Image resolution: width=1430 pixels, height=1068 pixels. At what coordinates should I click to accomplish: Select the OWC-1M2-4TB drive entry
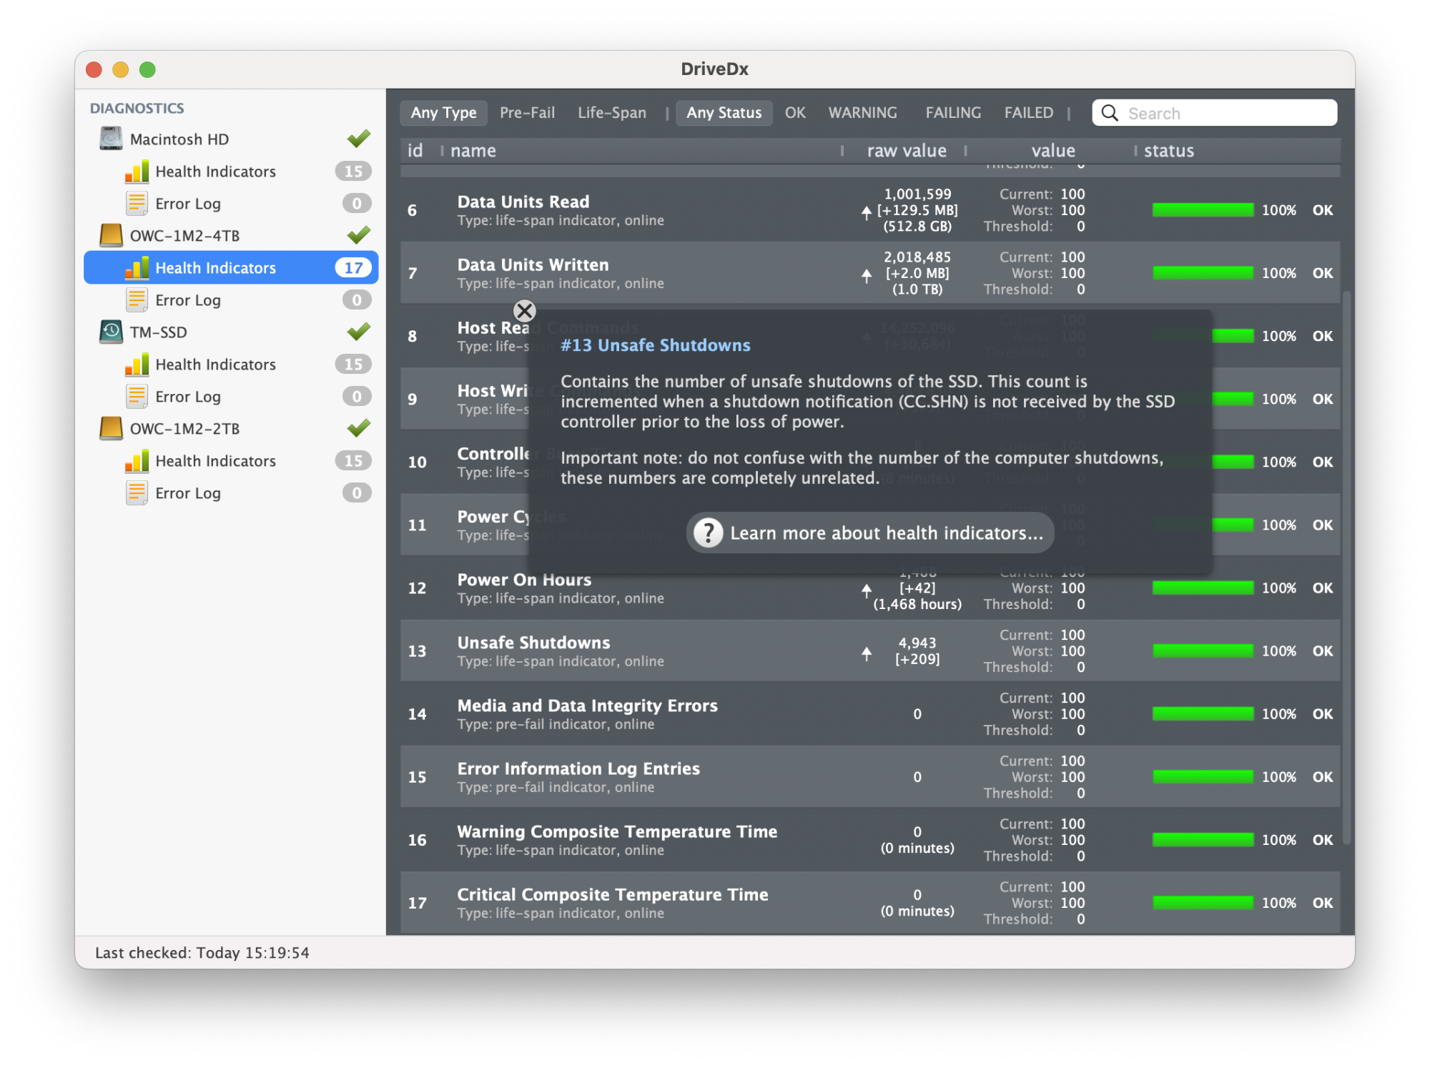[184, 236]
